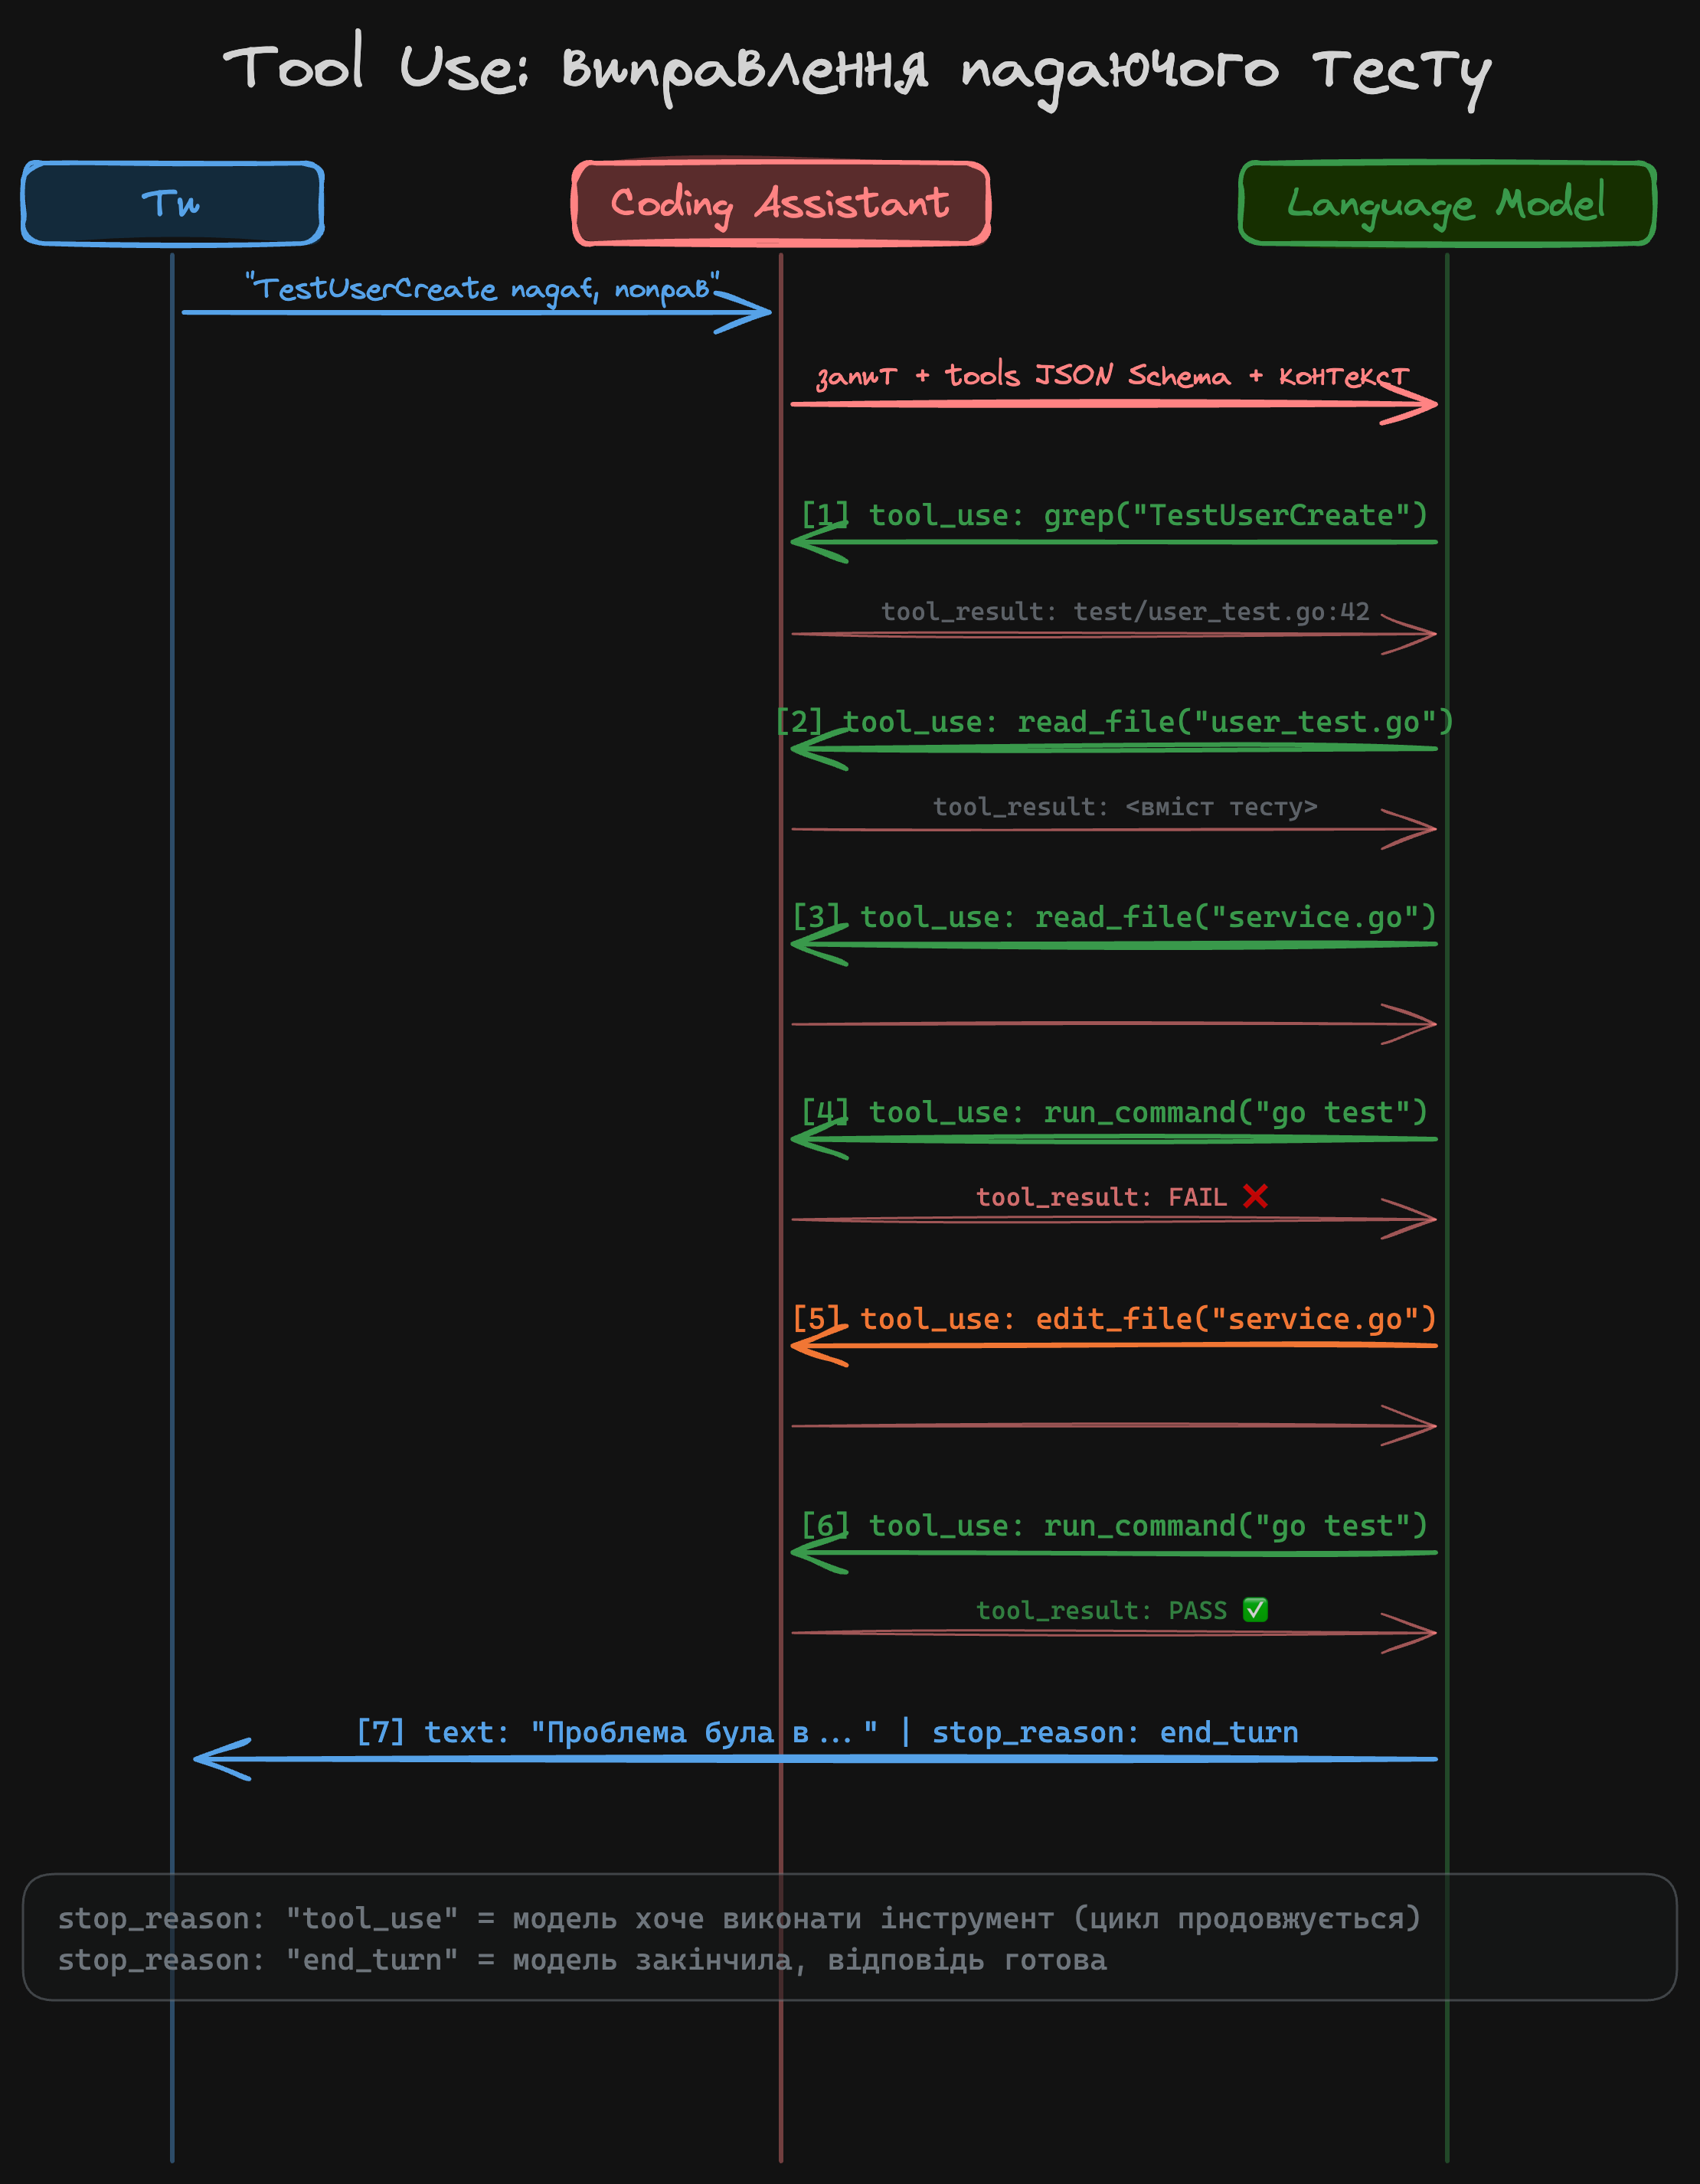Click the red X icon beside FAIL
The height and width of the screenshot is (2184, 1700).
tap(1255, 1196)
